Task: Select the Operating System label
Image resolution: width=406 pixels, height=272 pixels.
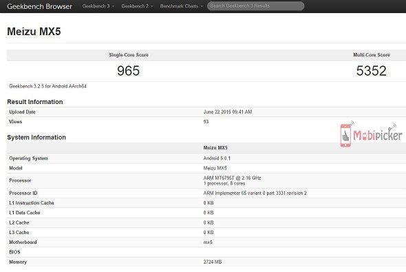Action: (28, 158)
